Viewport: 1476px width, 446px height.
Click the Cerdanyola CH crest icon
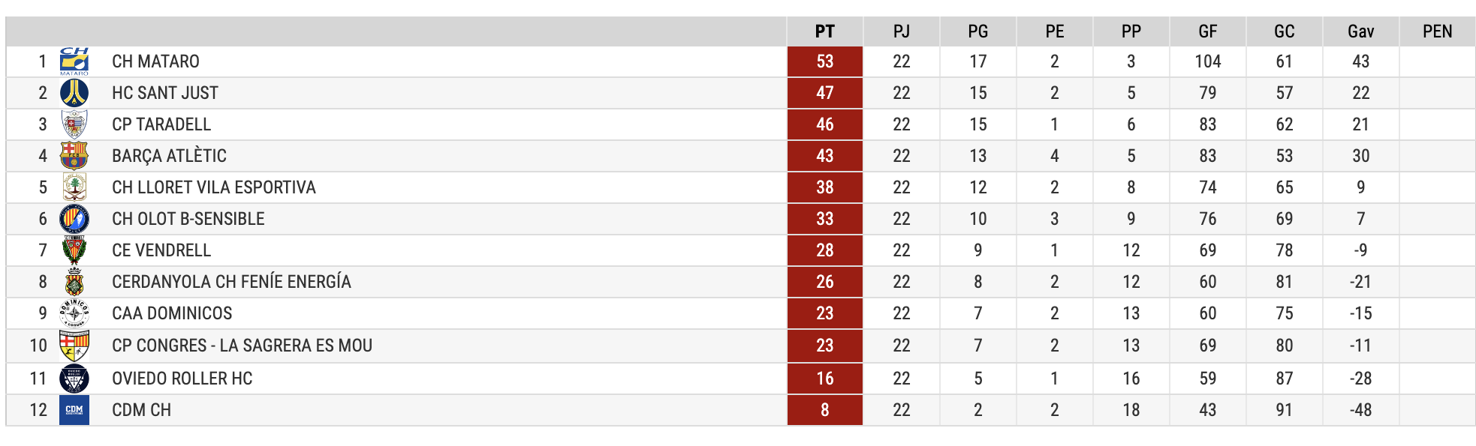tap(74, 282)
